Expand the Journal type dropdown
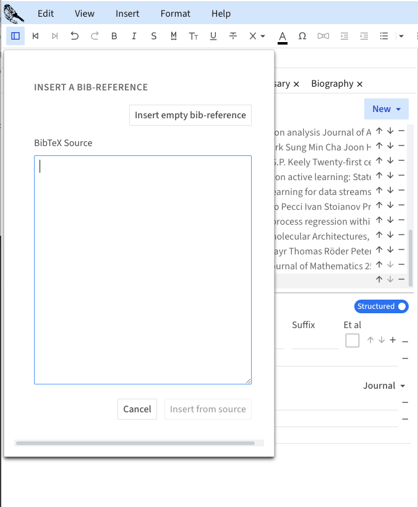This screenshot has width=418, height=507. tap(384, 386)
